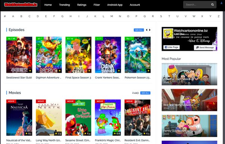This screenshot has height=144, width=225.
Task: Open Crank Yankers poster thumbnail
Action: coord(108,55)
